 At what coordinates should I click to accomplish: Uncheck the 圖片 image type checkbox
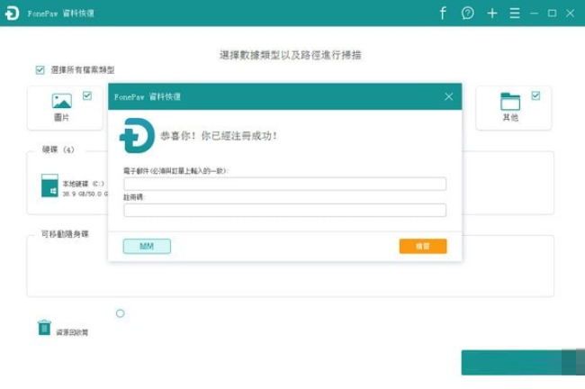[87, 95]
